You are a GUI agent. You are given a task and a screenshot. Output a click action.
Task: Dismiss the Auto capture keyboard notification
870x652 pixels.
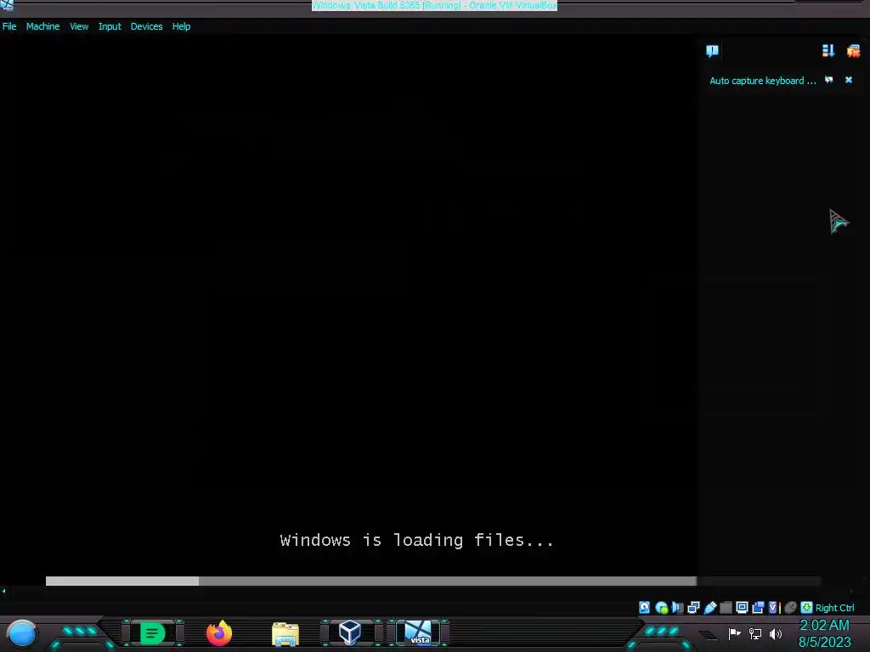tap(849, 80)
